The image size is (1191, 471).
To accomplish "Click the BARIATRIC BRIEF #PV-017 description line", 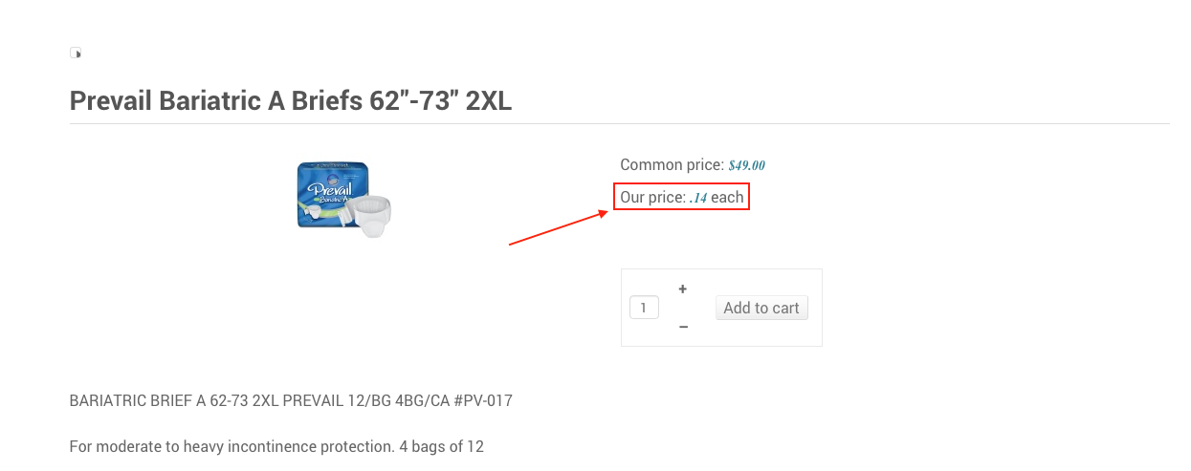I will 291,400.
